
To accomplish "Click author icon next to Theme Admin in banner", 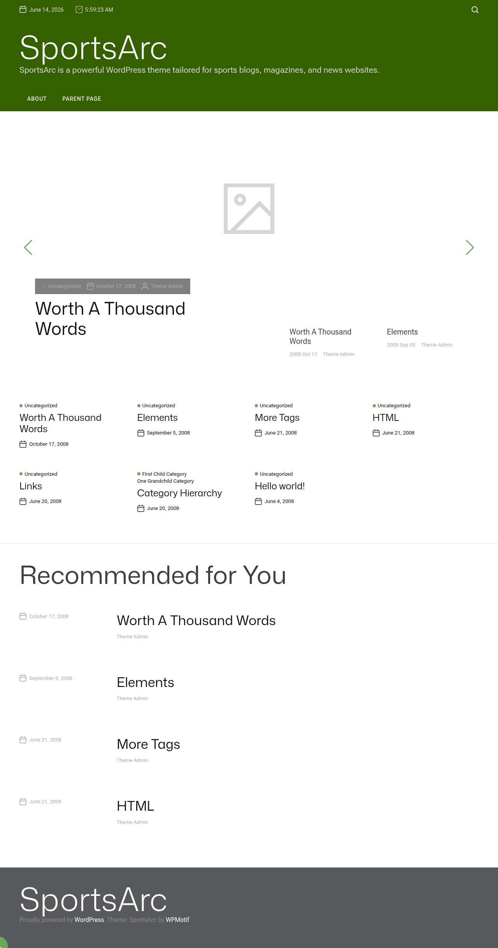I will (145, 286).
